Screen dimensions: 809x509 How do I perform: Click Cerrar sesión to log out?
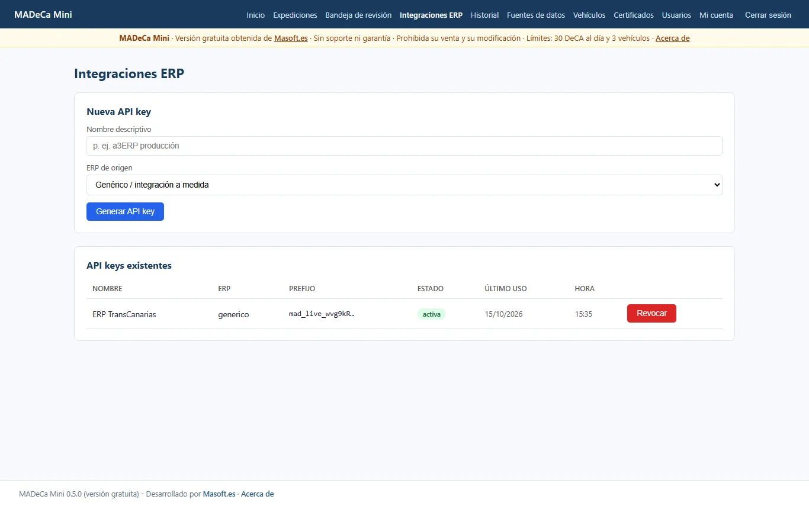pyautogui.click(x=768, y=15)
